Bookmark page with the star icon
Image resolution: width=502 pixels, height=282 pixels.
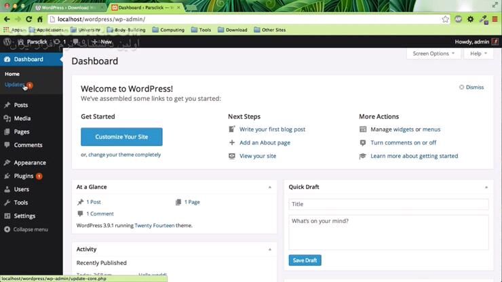(x=444, y=19)
